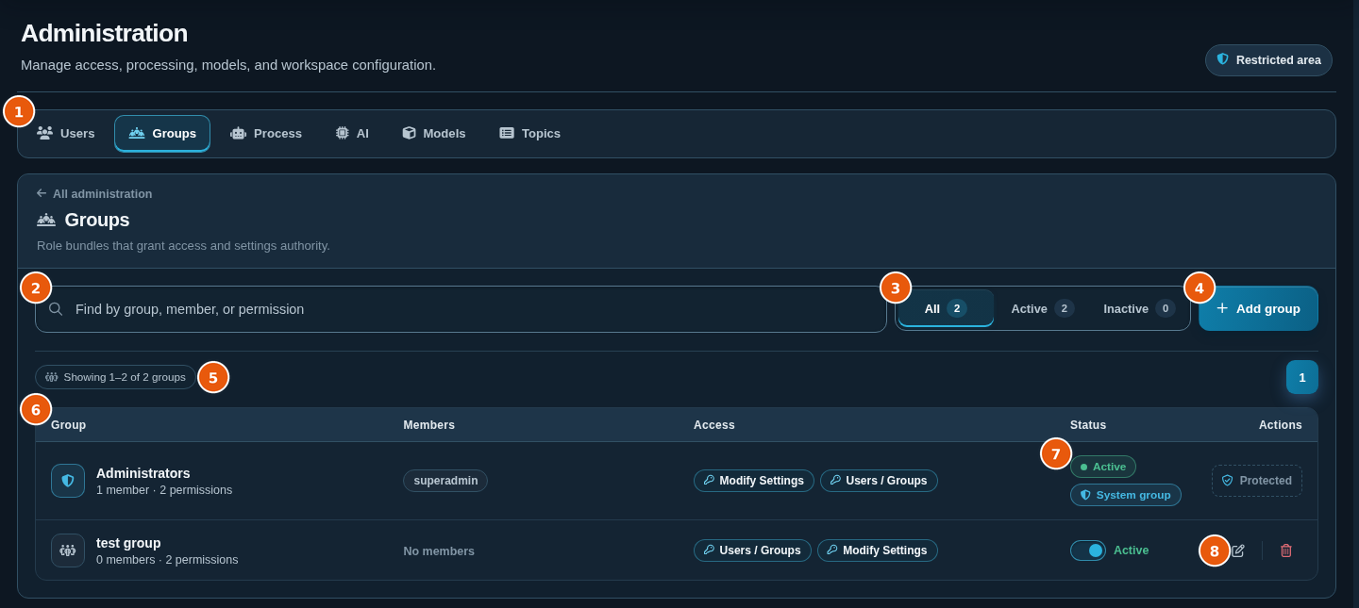Viewport: 1359px width, 608px height.
Task: Click the test group avatar icon
Action: (x=68, y=550)
